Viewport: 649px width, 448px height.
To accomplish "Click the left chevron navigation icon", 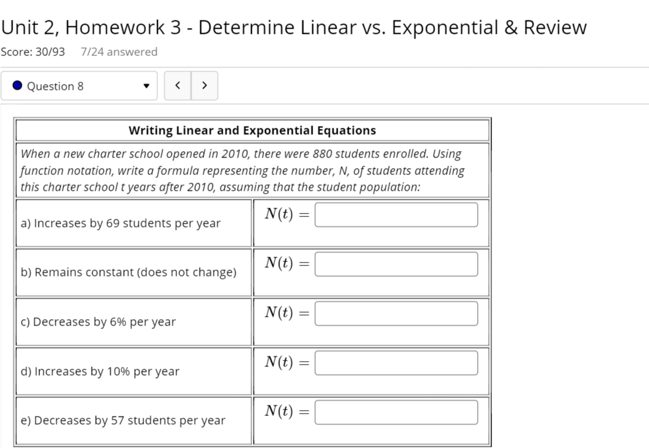I will pos(177,85).
